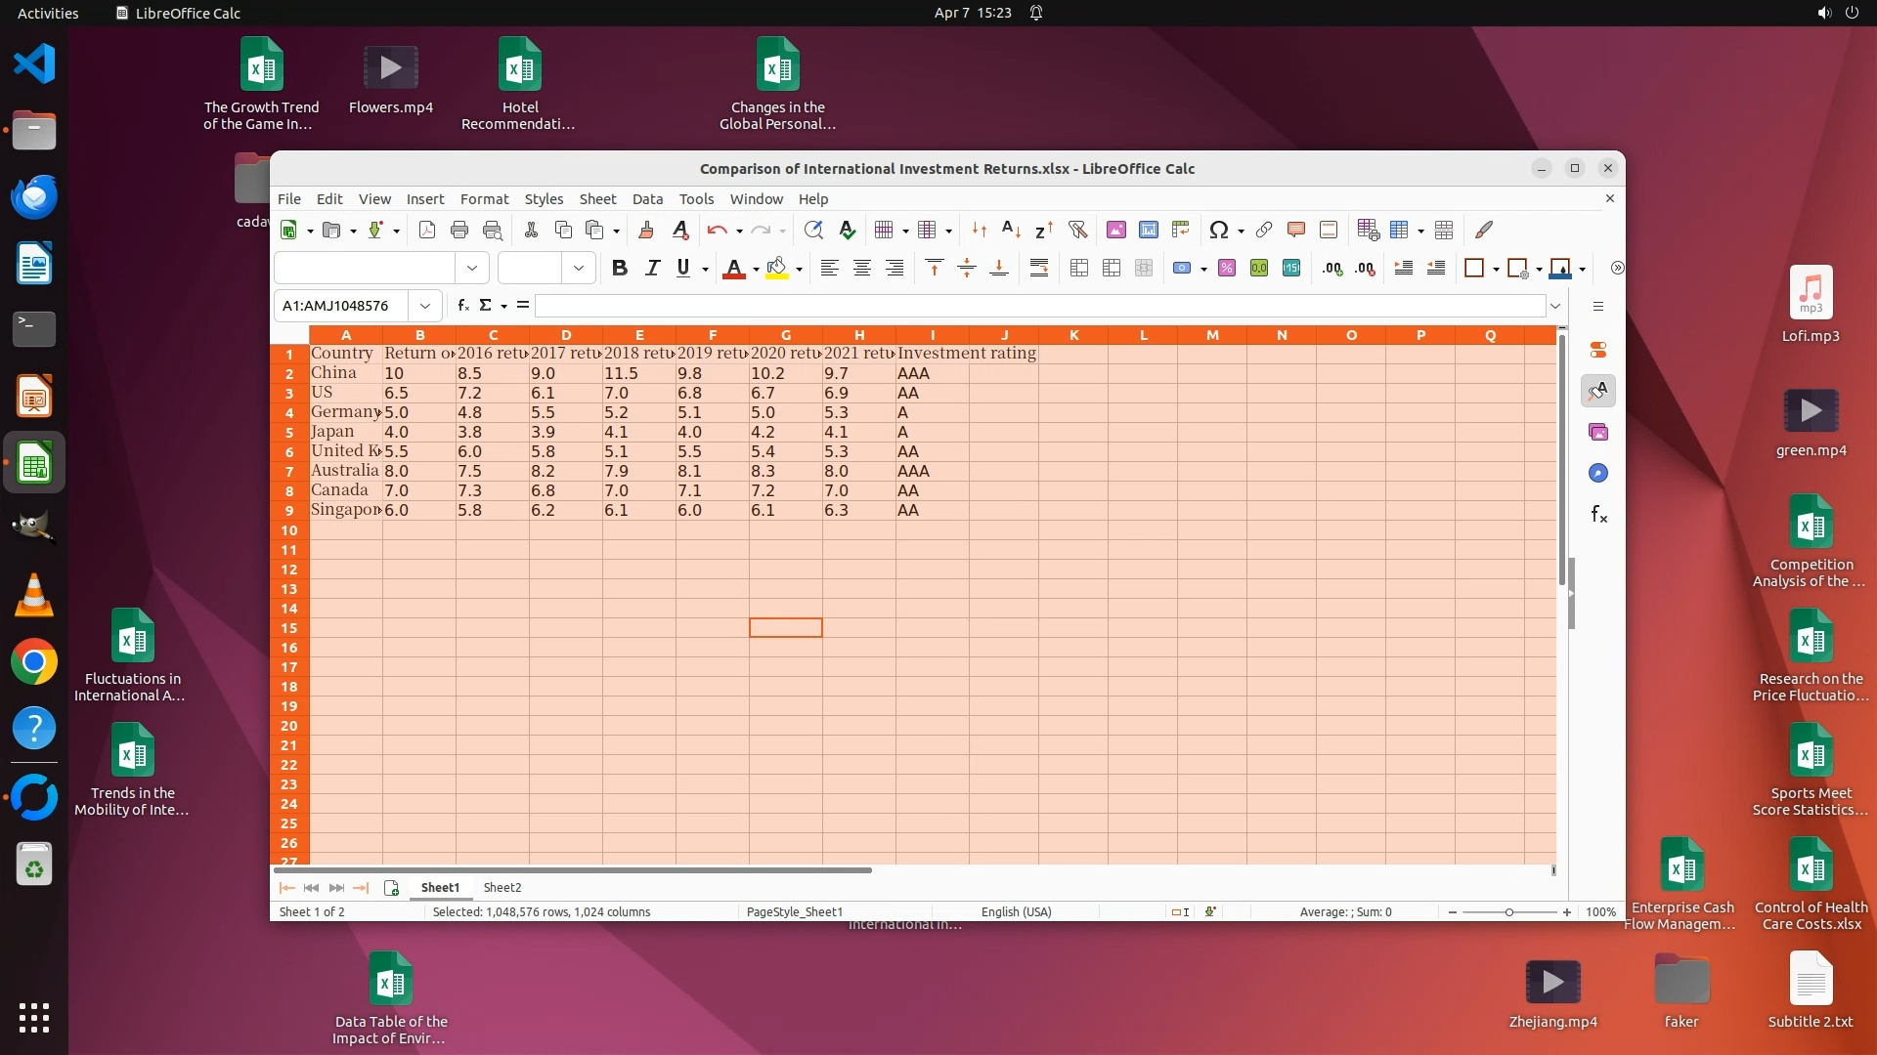Expand the Font Name dropdown
Viewport: 1877px width, 1055px height.
pos(472,269)
